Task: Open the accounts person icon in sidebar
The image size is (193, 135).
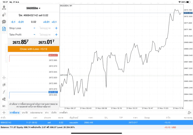Action: (4, 8)
